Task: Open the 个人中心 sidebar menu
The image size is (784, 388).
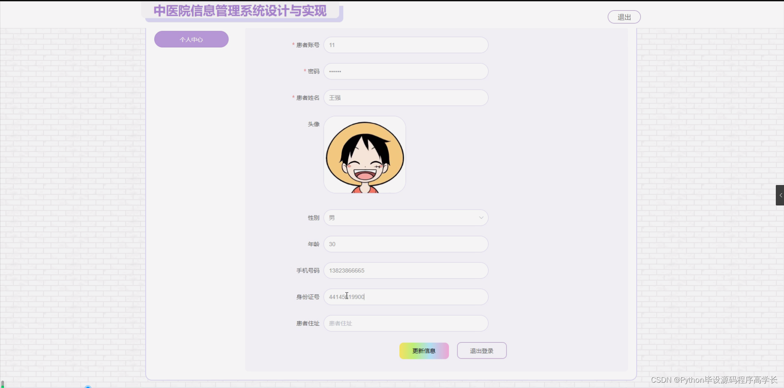Action: coord(191,39)
